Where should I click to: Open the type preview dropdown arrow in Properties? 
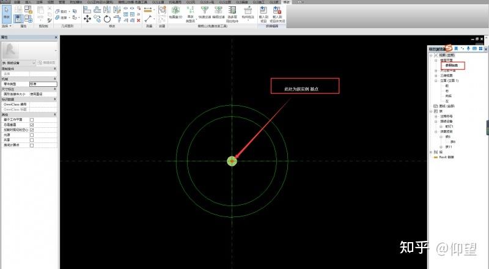coord(56,50)
